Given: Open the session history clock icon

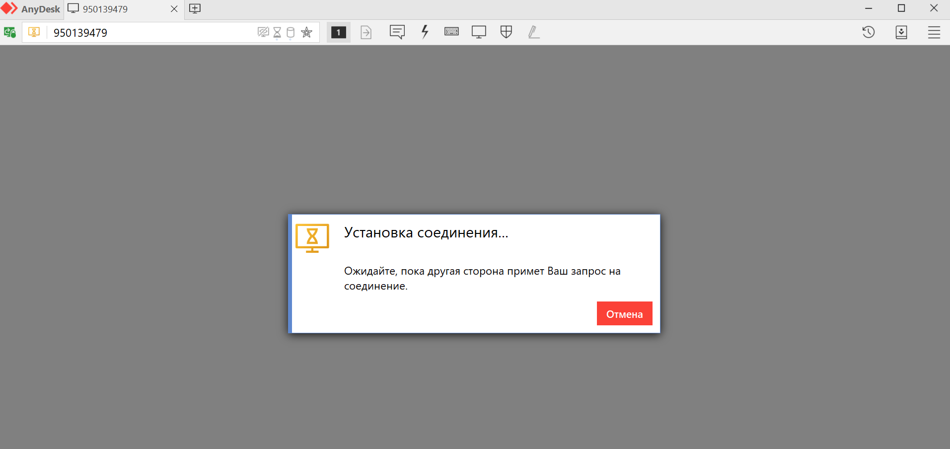Looking at the screenshot, I should coord(868,32).
